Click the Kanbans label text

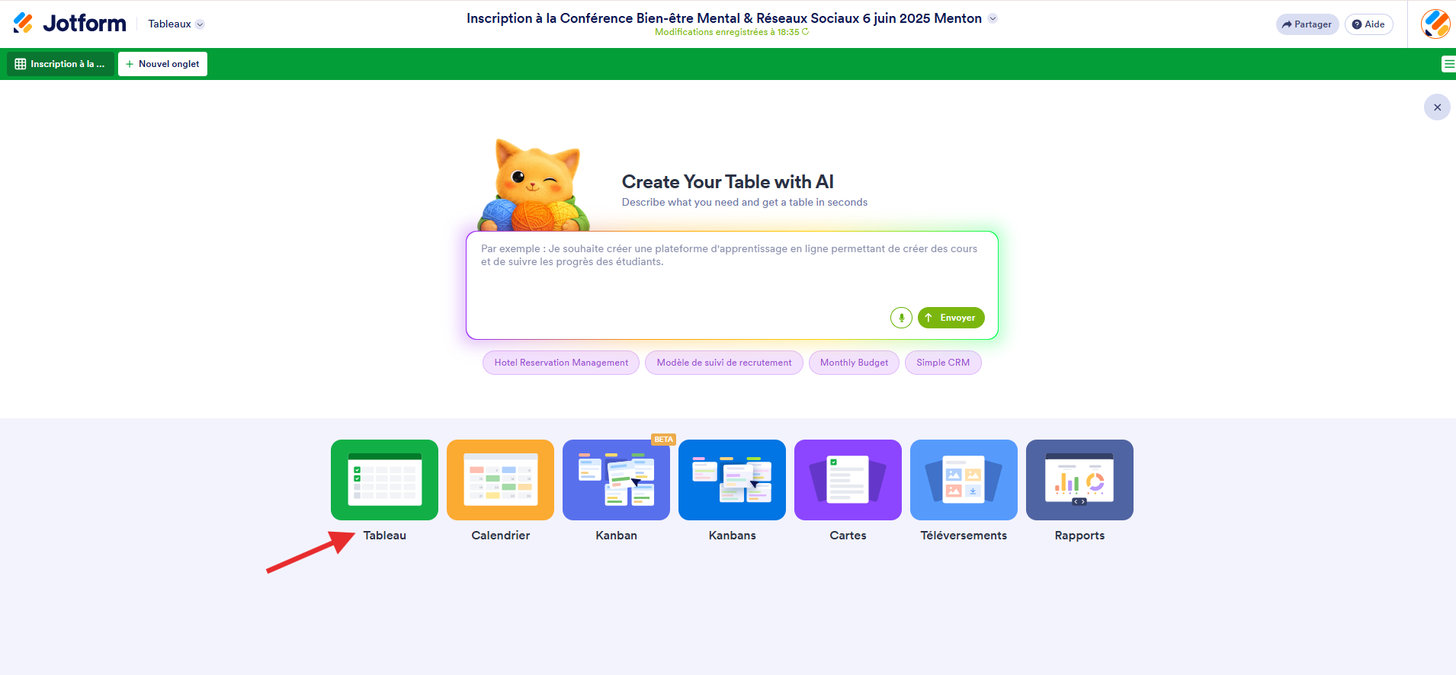[732, 536]
